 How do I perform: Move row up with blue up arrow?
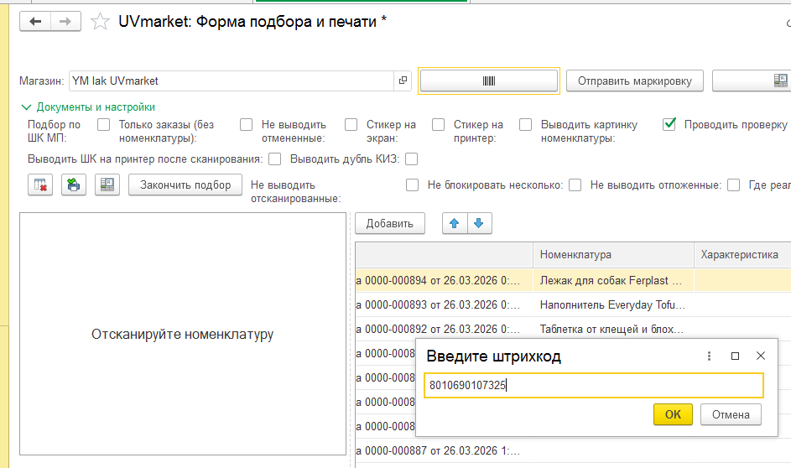455,223
